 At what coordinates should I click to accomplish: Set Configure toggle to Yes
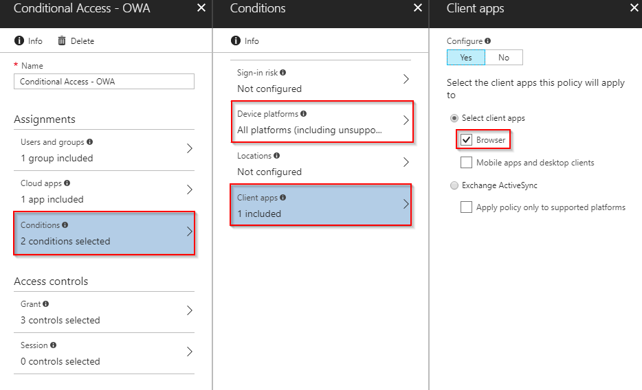[x=466, y=57]
